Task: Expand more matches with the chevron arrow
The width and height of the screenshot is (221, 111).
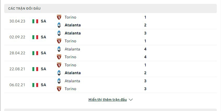Action: [x=131, y=100]
